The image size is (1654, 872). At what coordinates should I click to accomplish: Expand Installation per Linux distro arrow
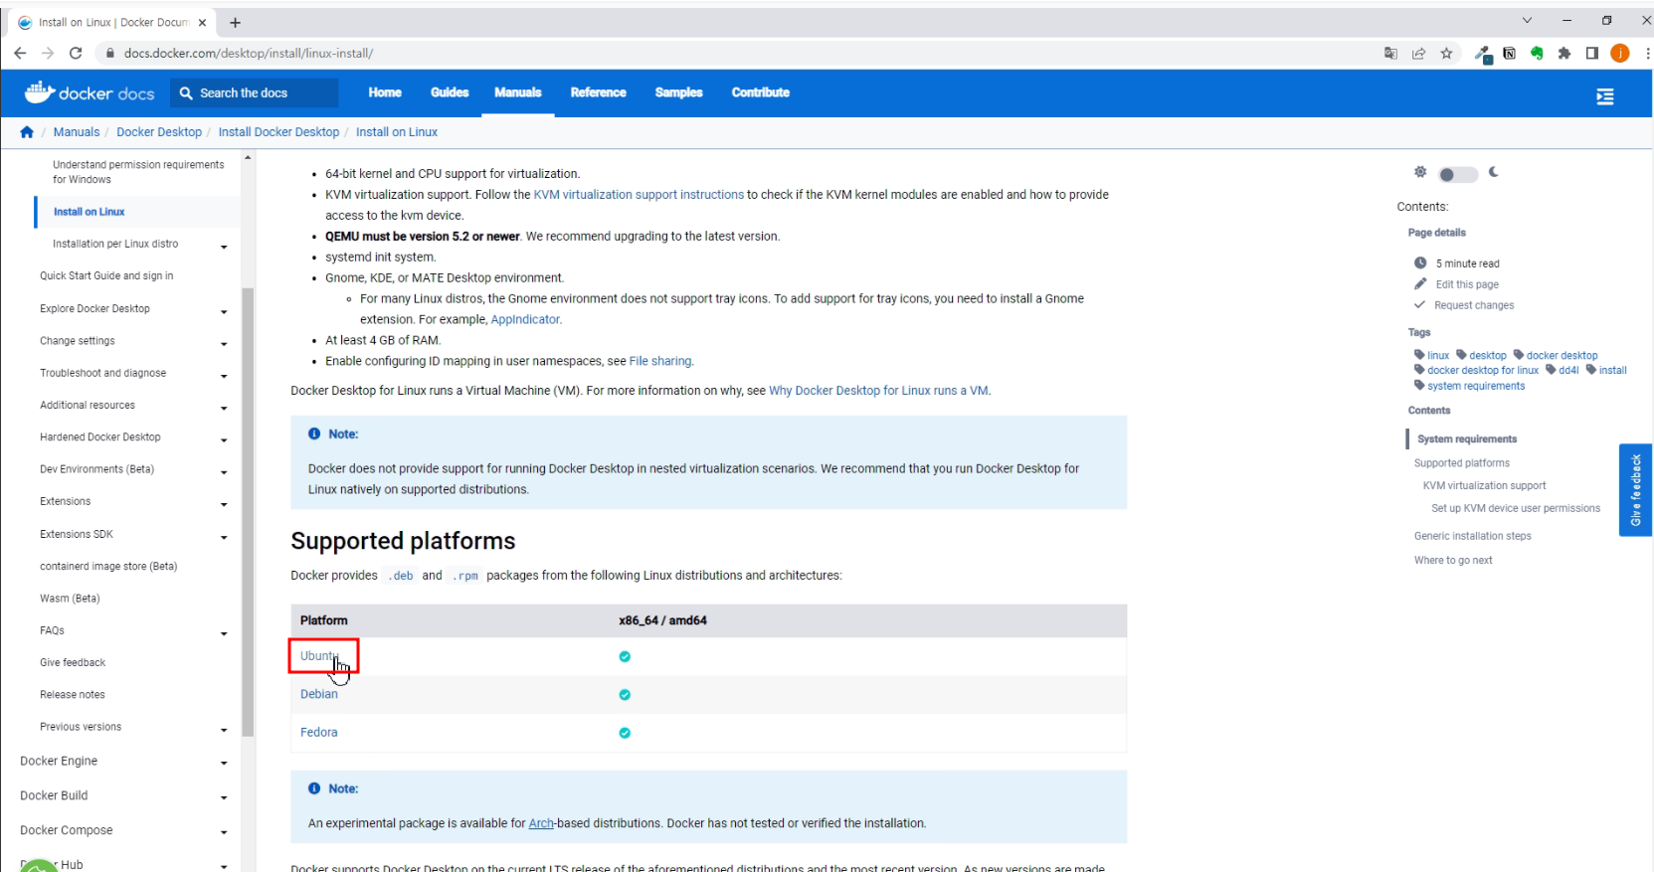click(224, 247)
